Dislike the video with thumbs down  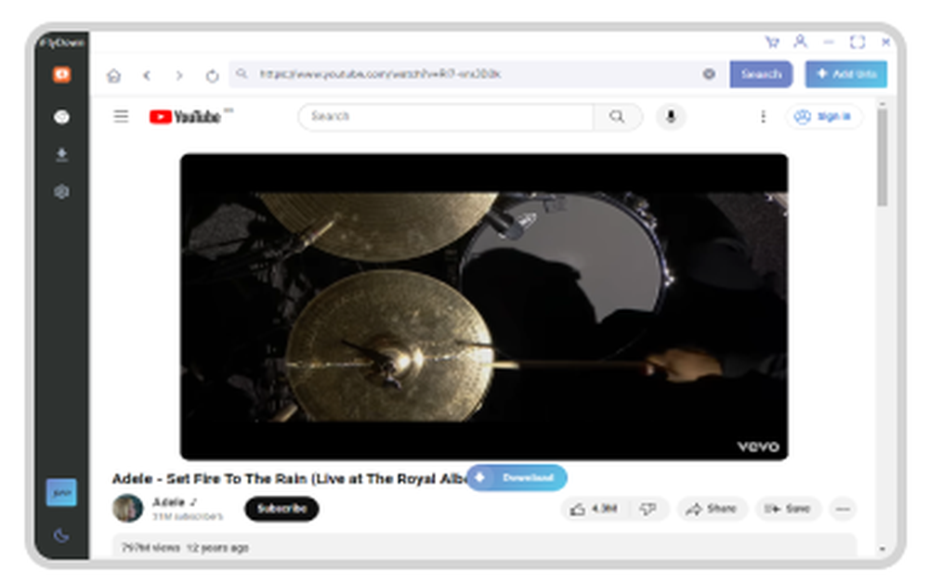coord(648,509)
